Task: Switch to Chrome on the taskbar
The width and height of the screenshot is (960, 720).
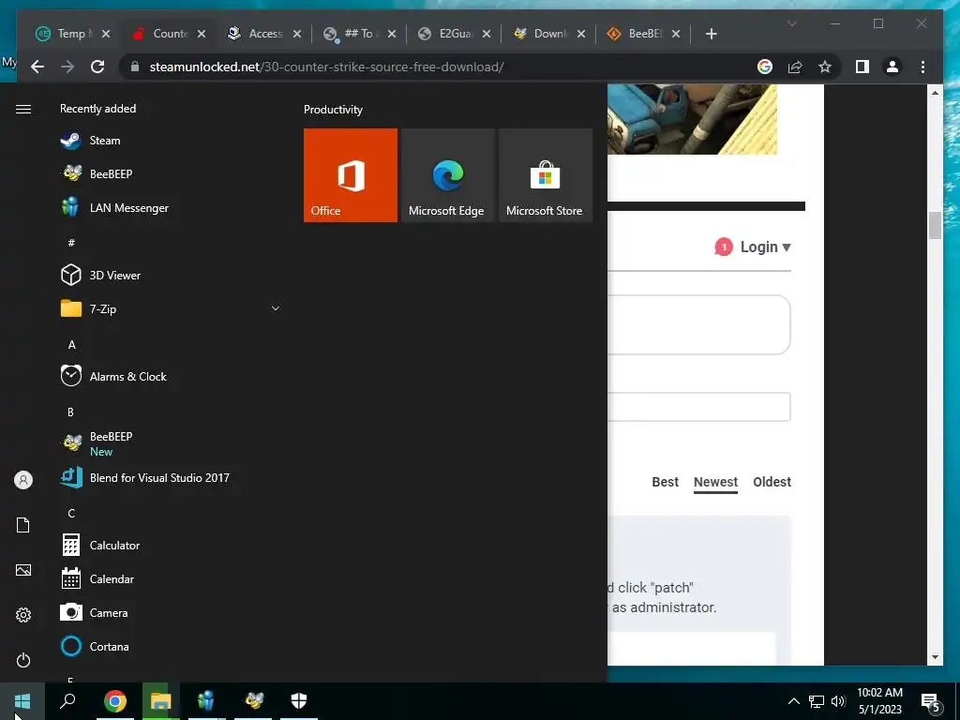Action: point(115,701)
